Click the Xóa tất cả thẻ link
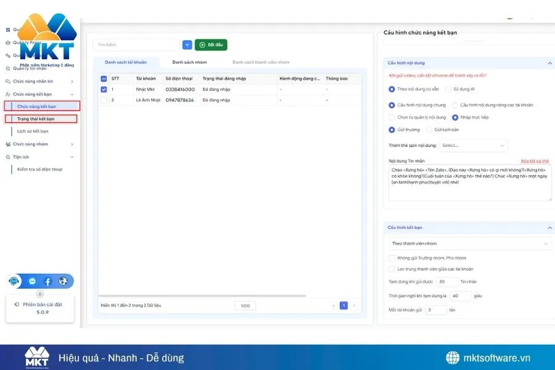Viewport: 555px width, 370px height. coord(534,161)
